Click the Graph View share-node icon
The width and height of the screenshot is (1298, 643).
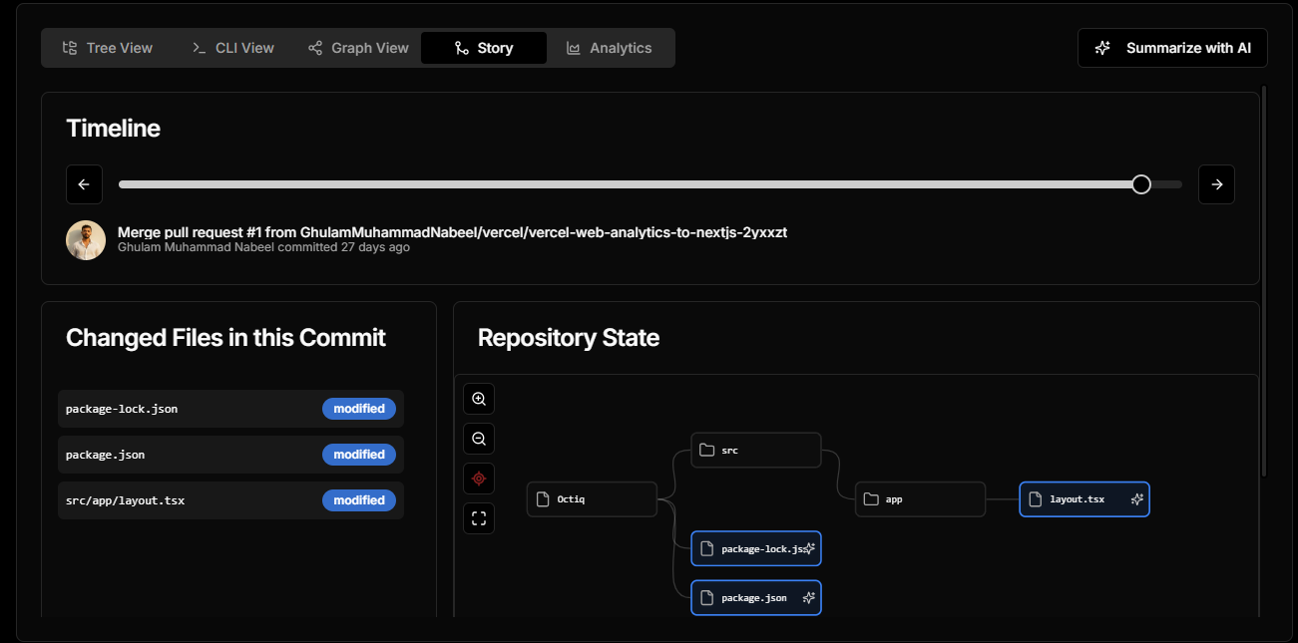(315, 48)
